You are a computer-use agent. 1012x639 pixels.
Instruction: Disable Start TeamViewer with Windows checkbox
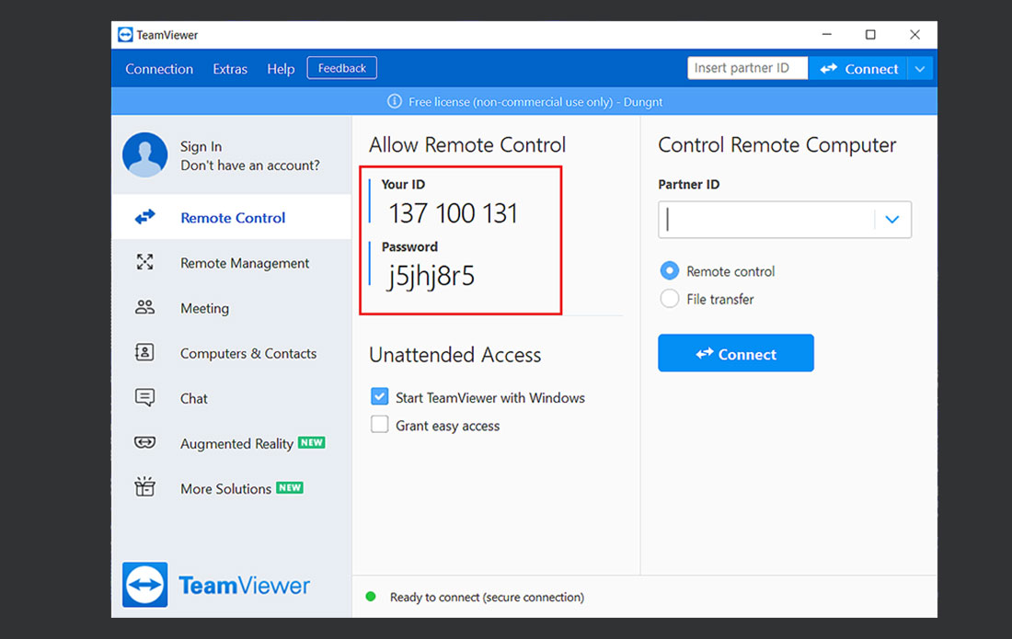pos(379,396)
